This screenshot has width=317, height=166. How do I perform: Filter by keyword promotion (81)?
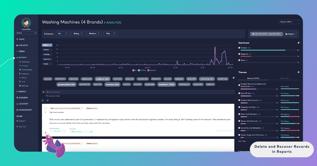pyautogui.click(x=66, y=84)
